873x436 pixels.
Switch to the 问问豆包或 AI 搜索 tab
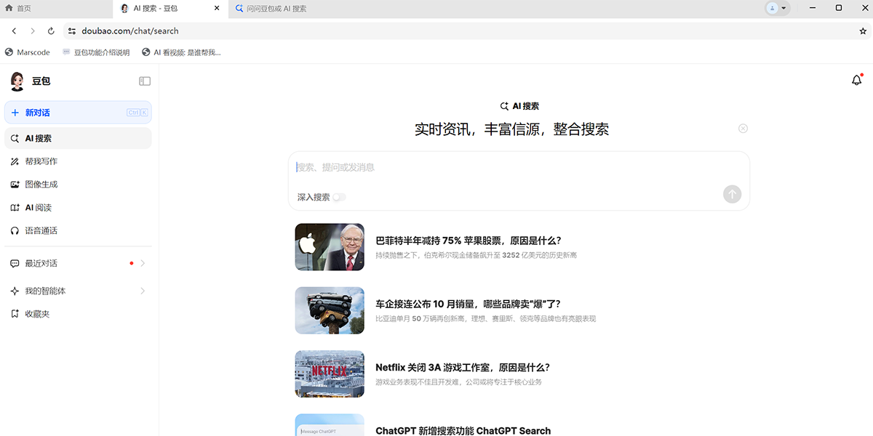[271, 9]
